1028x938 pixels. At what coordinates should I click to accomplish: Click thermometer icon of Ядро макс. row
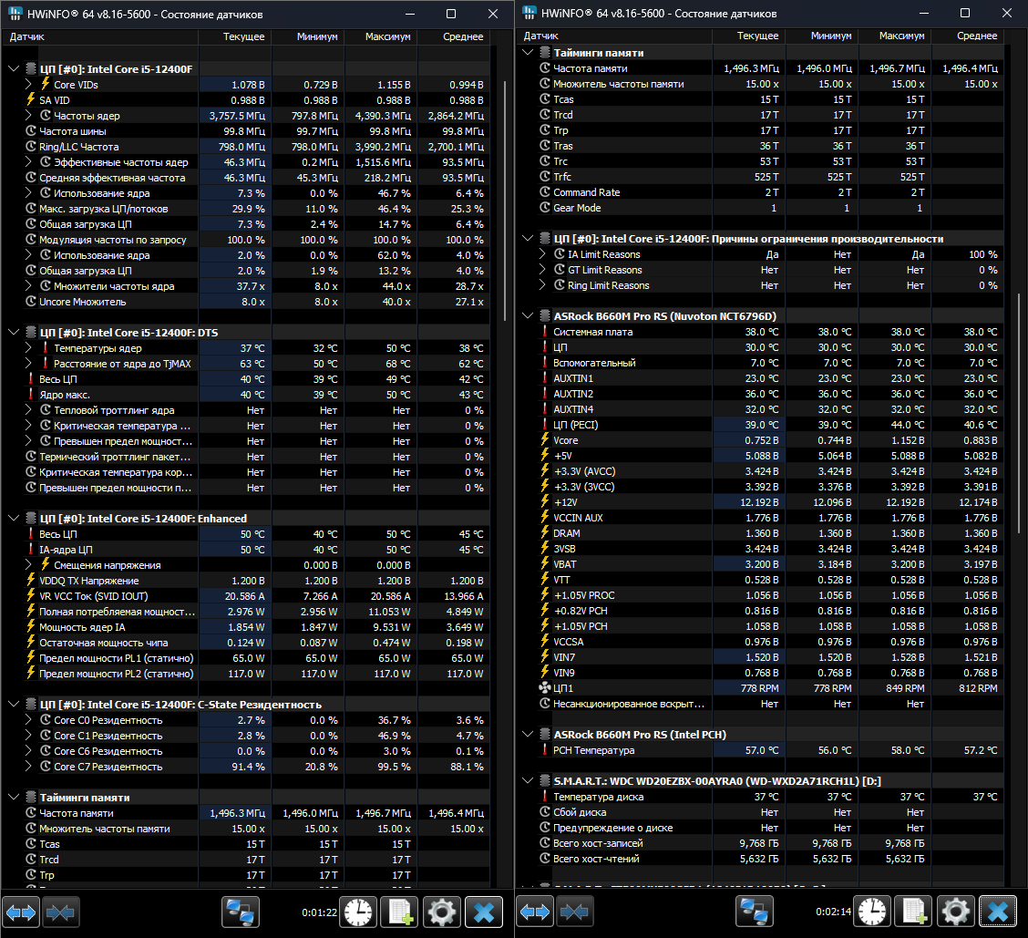(31, 394)
